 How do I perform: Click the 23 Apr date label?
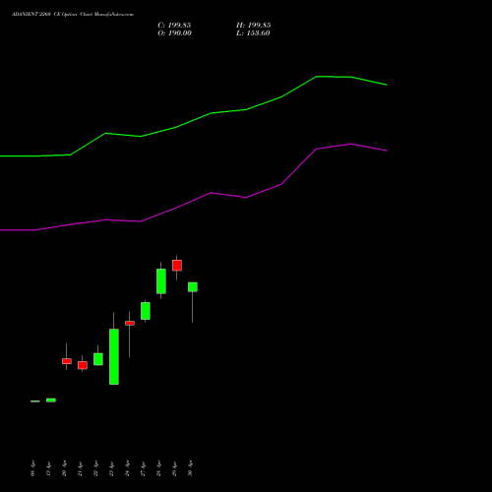click(111, 468)
